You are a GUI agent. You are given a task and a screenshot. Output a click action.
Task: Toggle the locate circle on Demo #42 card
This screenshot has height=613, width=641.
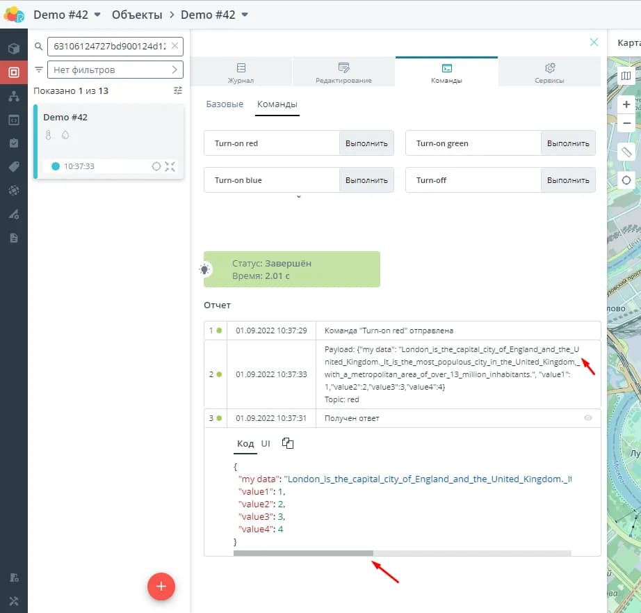tap(156, 166)
